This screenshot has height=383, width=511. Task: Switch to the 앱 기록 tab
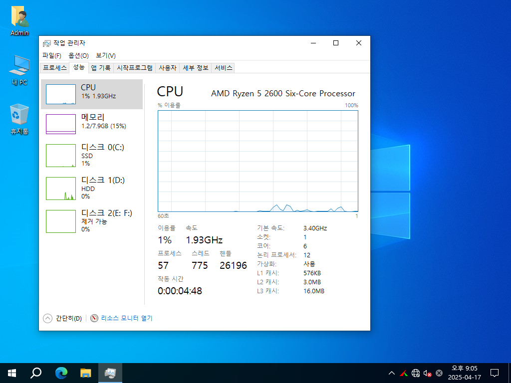101,68
